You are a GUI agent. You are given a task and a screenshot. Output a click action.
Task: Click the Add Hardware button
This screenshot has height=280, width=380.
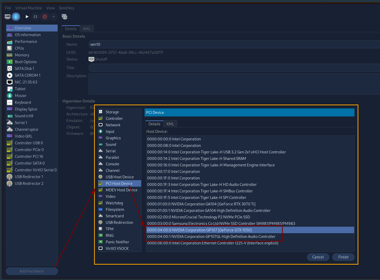32,271
